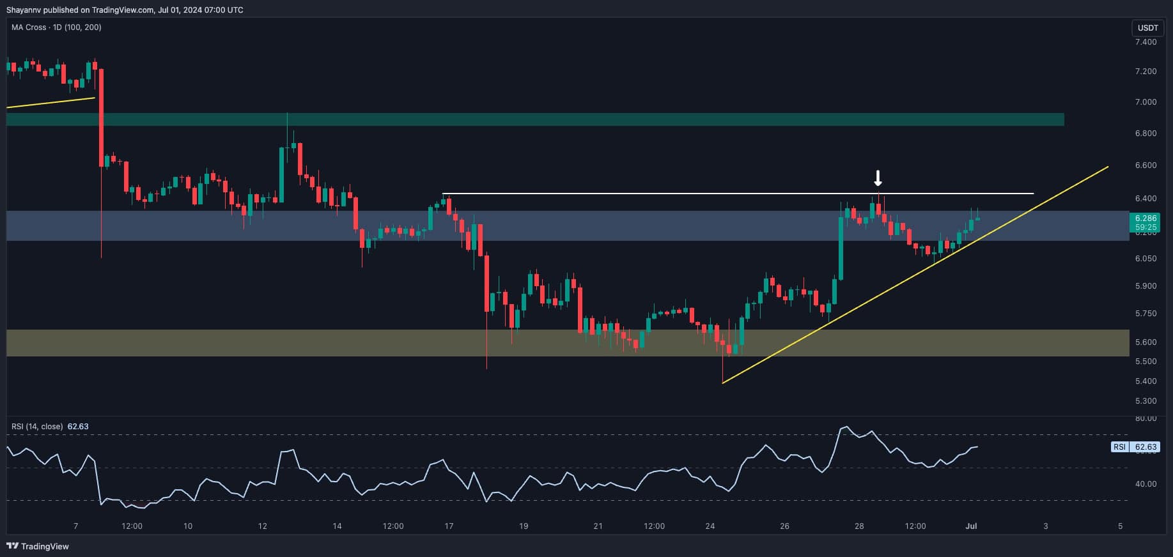The height and width of the screenshot is (557, 1173).
Task: Select the blue mid-range zone rectangle
Action: [x=566, y=225]
